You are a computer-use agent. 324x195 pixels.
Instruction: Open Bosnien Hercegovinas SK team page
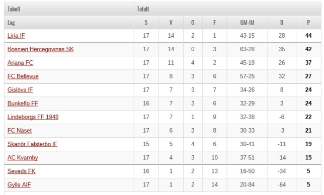coord(40,49)
